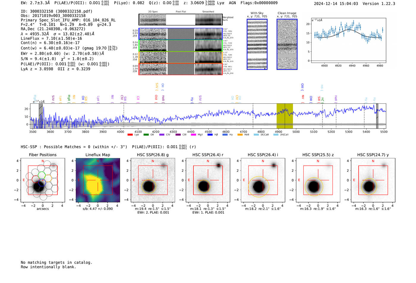Click the gray hatched band near 3550 Å
This screenshot has width=416, height=283.
(41, 116)
